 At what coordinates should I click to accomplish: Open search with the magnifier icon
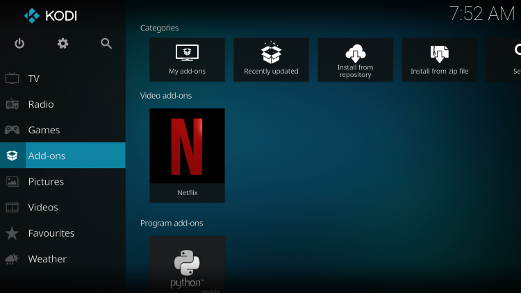(106, 44)
